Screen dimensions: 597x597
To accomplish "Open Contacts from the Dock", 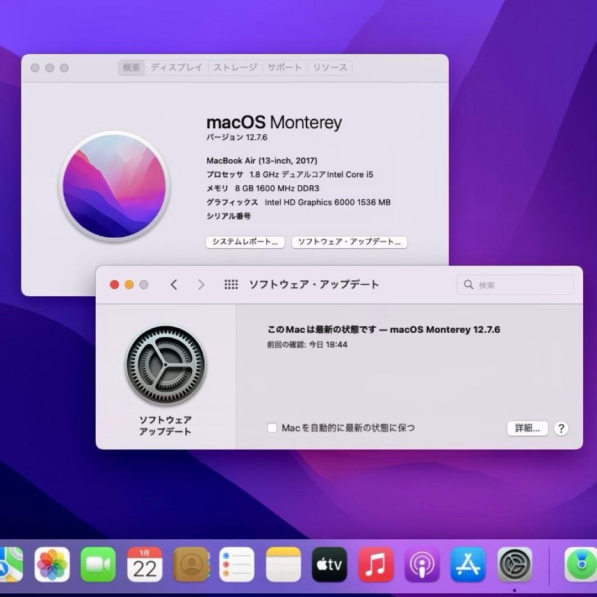I will (x=191, y=564).
